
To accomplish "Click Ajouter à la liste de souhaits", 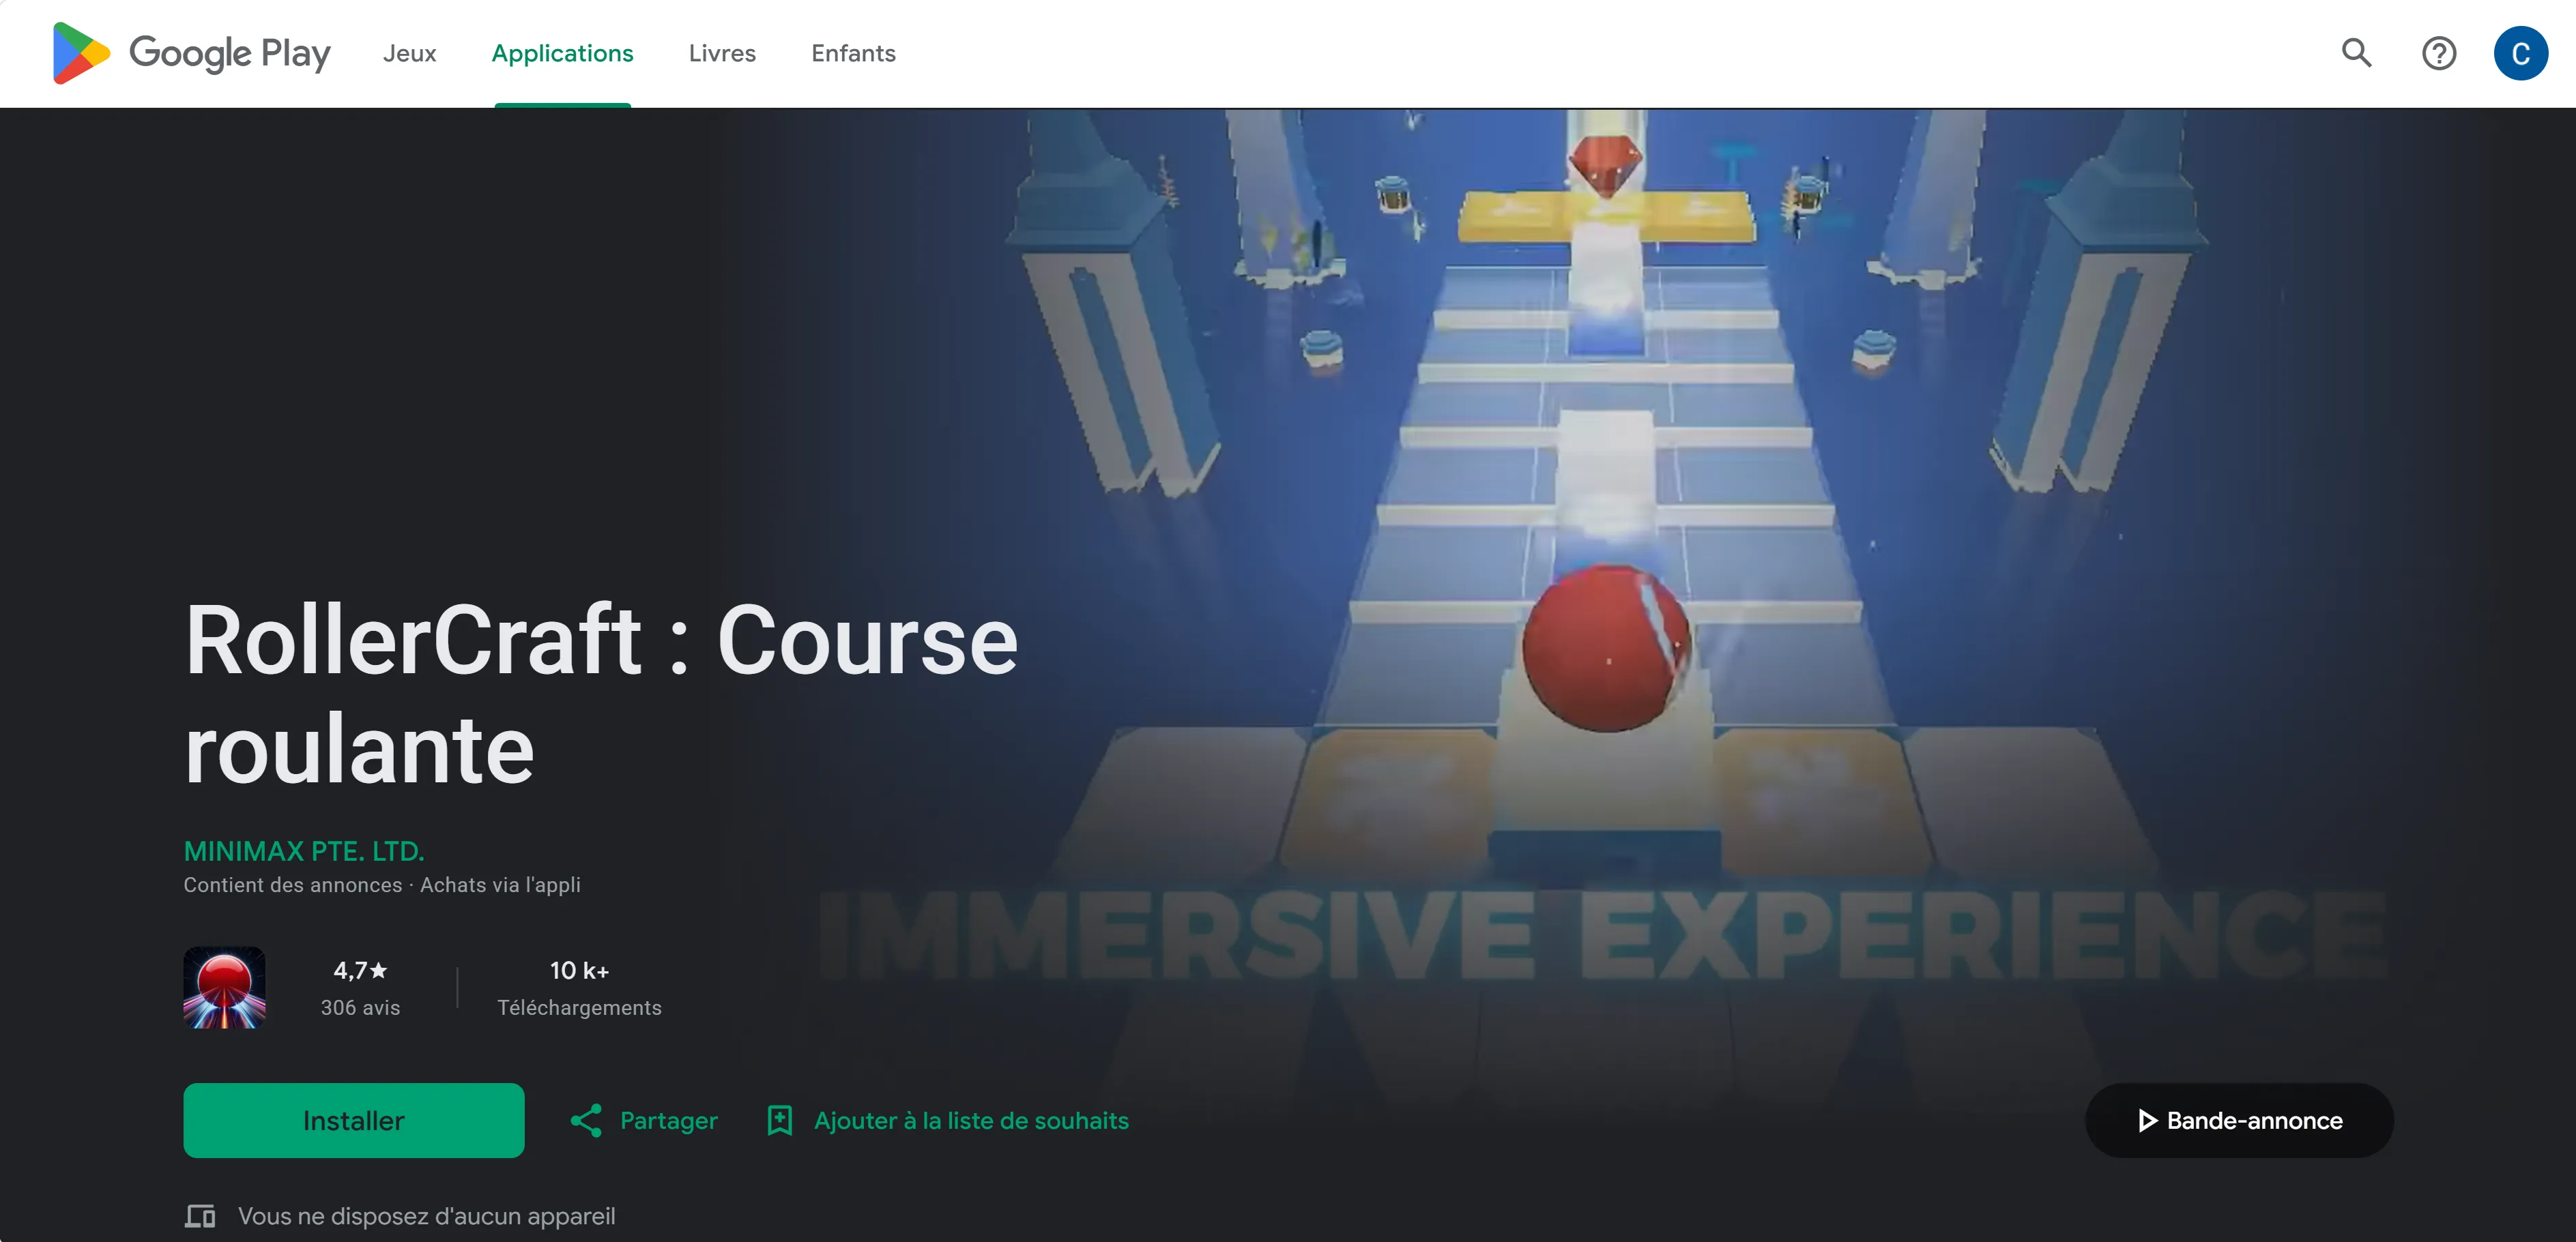I will pos(971,1120).
